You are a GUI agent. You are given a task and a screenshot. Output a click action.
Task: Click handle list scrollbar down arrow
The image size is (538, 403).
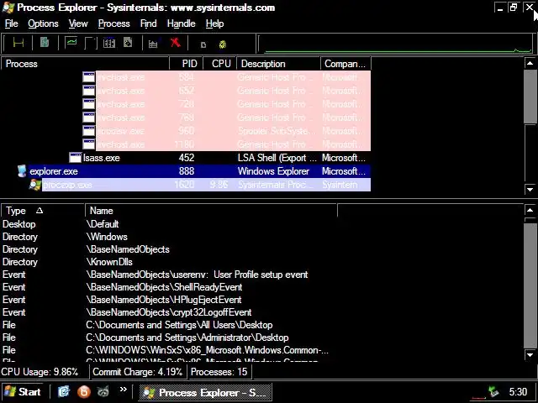pyautogui.click(x=530, y=355)
